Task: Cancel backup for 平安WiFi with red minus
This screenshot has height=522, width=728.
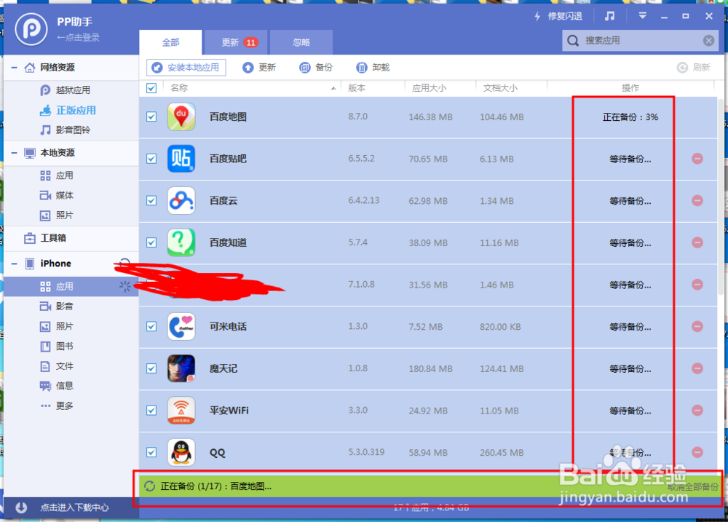Action: coord(697,410)
